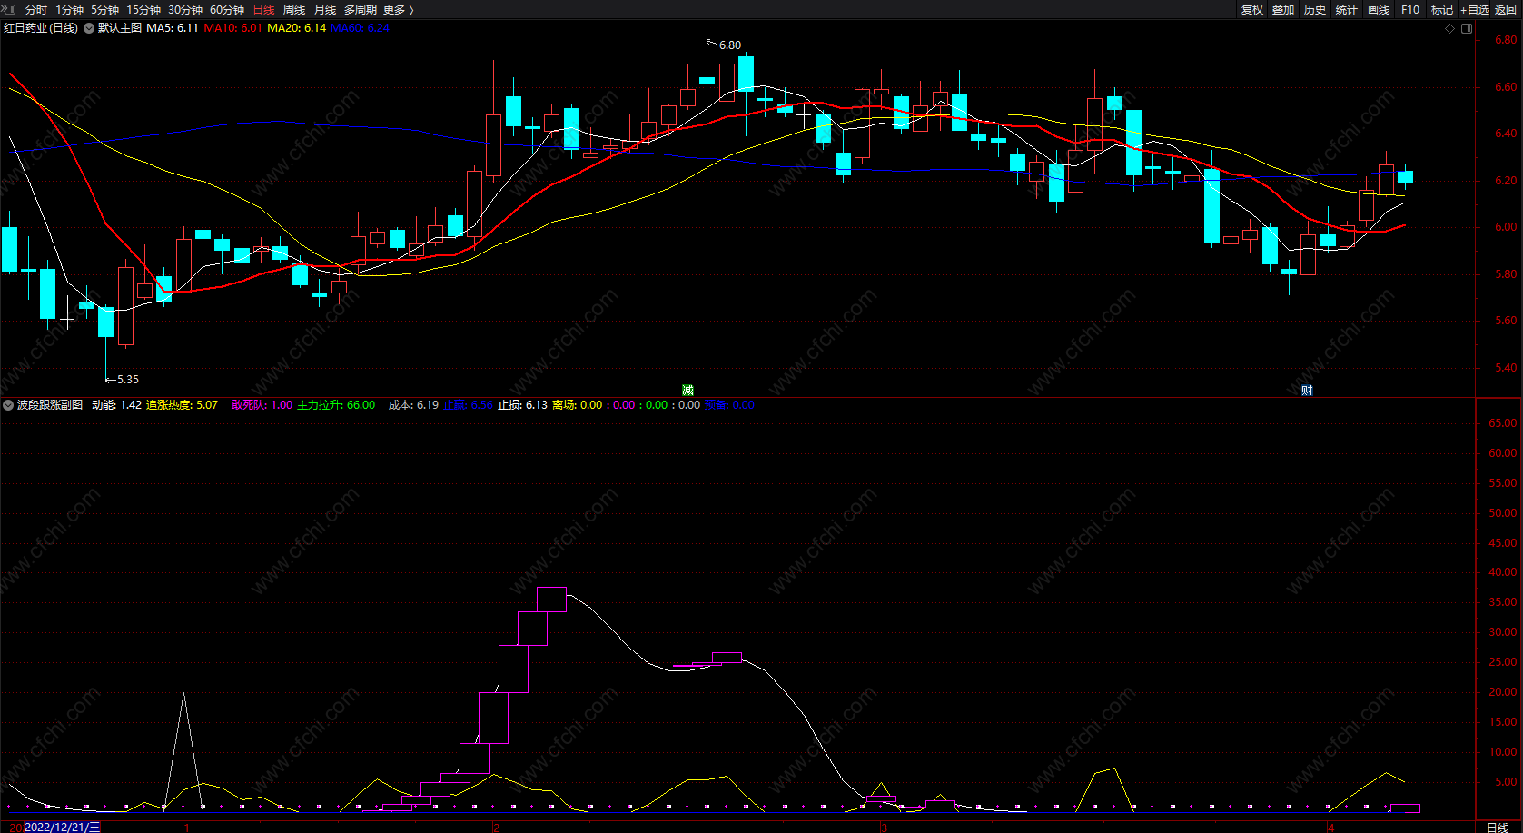Screen dimensions: 1523x833
Task: Switch to 分时 chart tab
Action: point(36,10)
